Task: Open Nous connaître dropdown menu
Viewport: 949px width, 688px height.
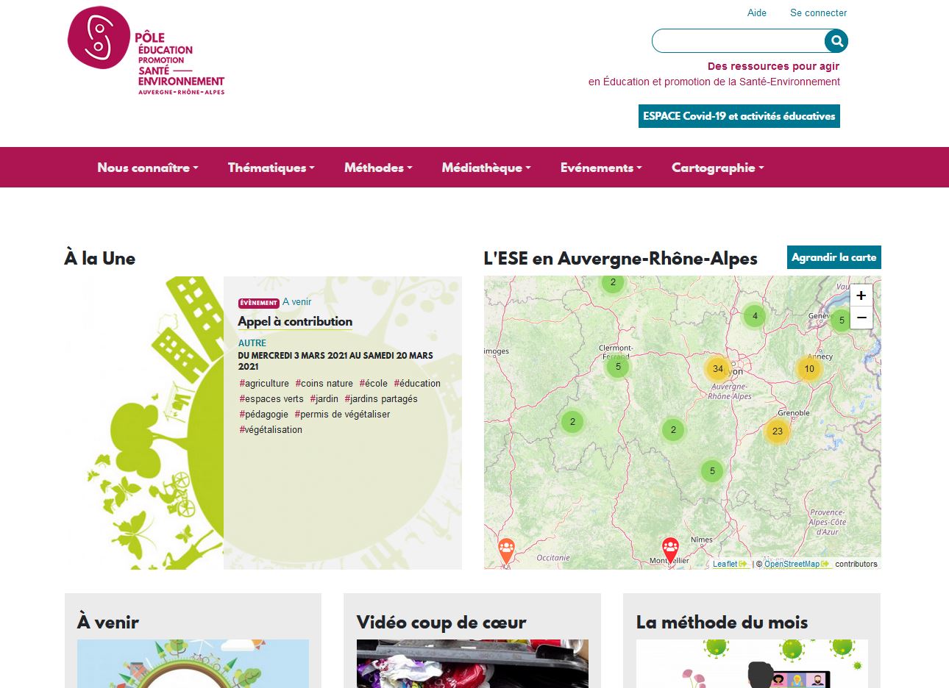Action: click(x=148, y=168)
